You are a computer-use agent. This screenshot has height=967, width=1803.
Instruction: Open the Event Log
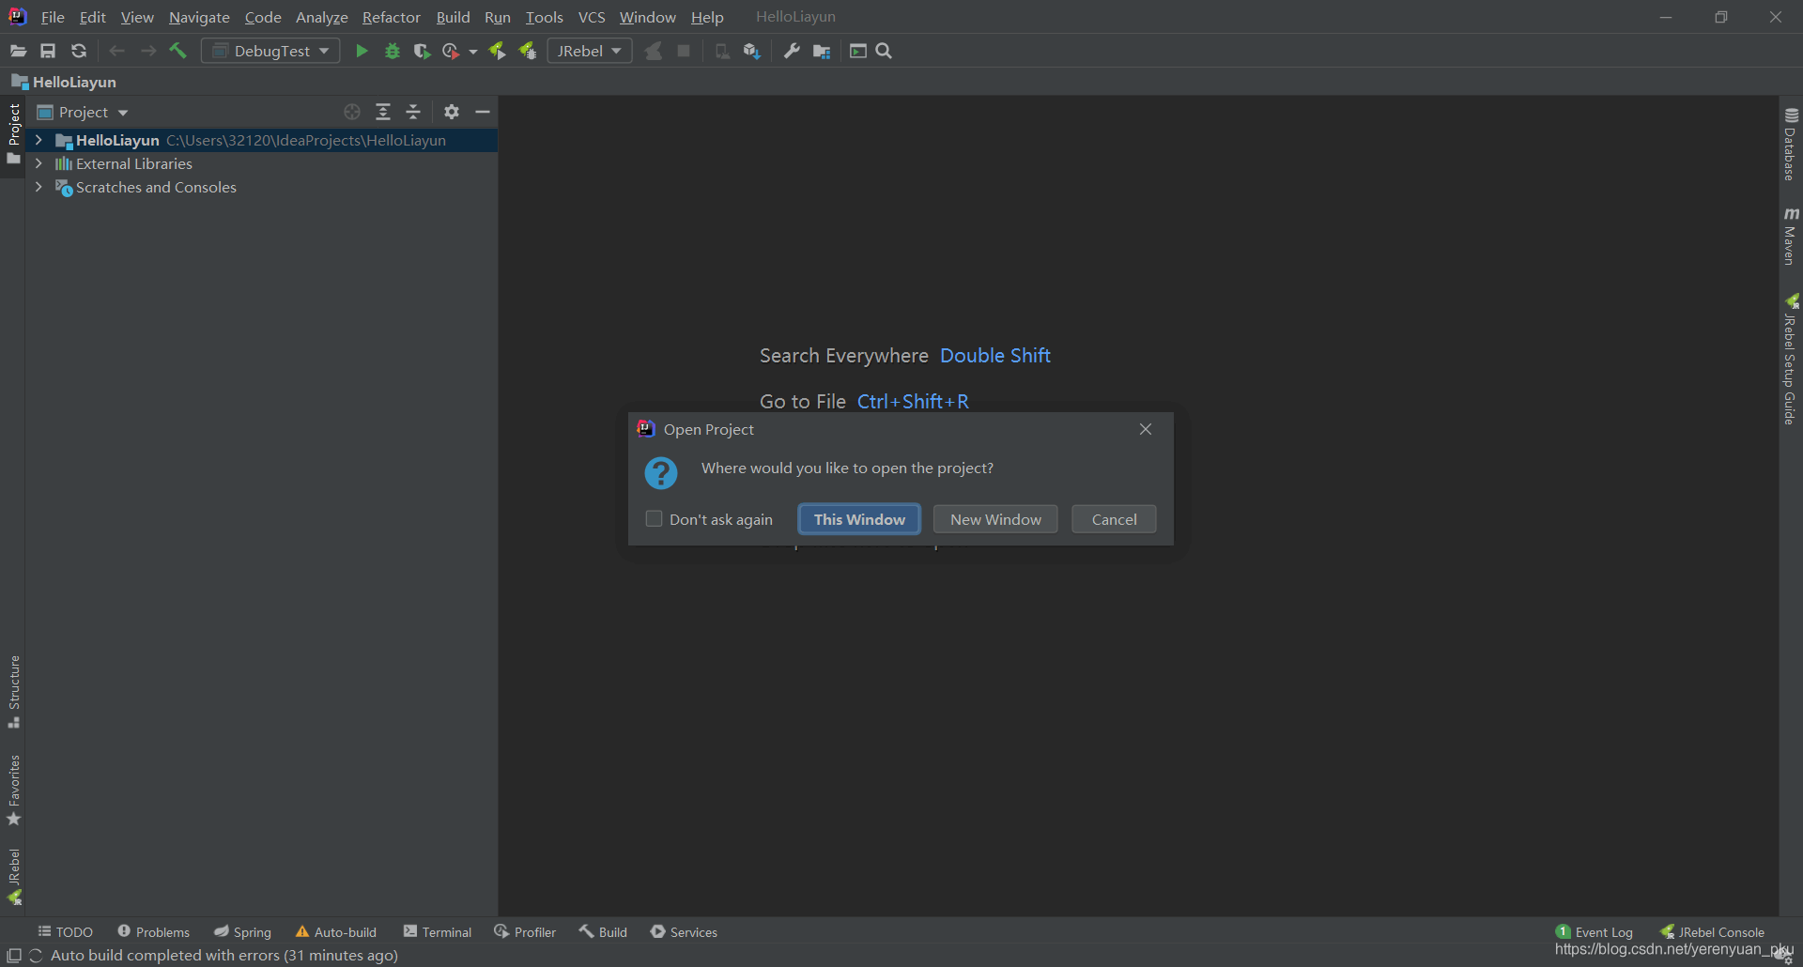(1595, 931)
